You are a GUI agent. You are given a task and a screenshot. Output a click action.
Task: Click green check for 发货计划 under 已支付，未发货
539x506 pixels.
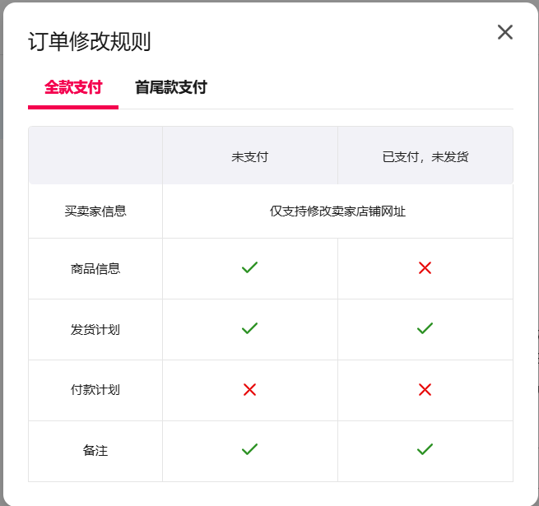pos(425,328)
